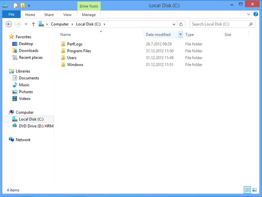Click the New folder quick access icon
This screenshot has width=262, height=197.
click(23, 6)
